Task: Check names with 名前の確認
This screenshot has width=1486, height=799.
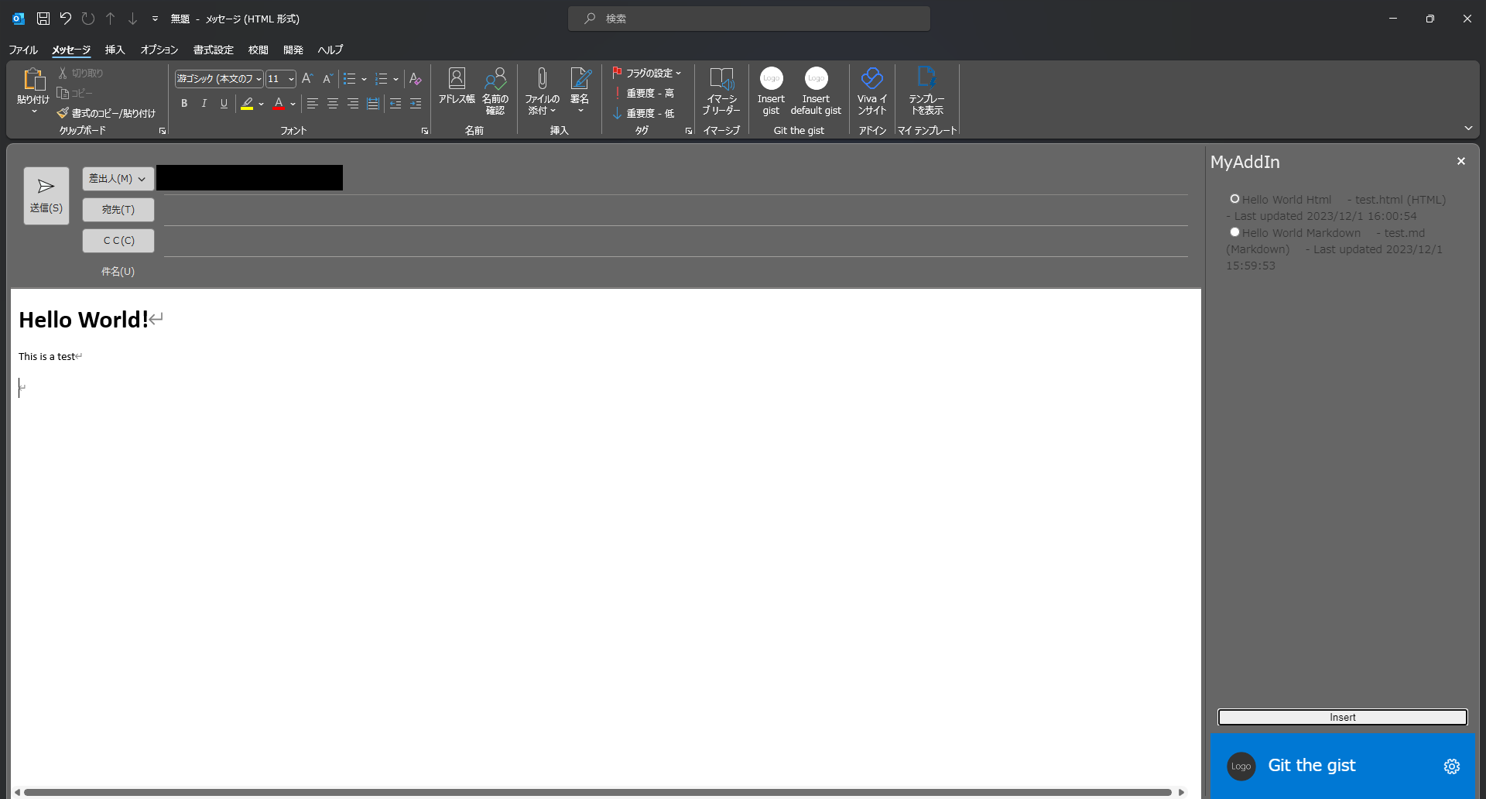Action: coord(495,91)
